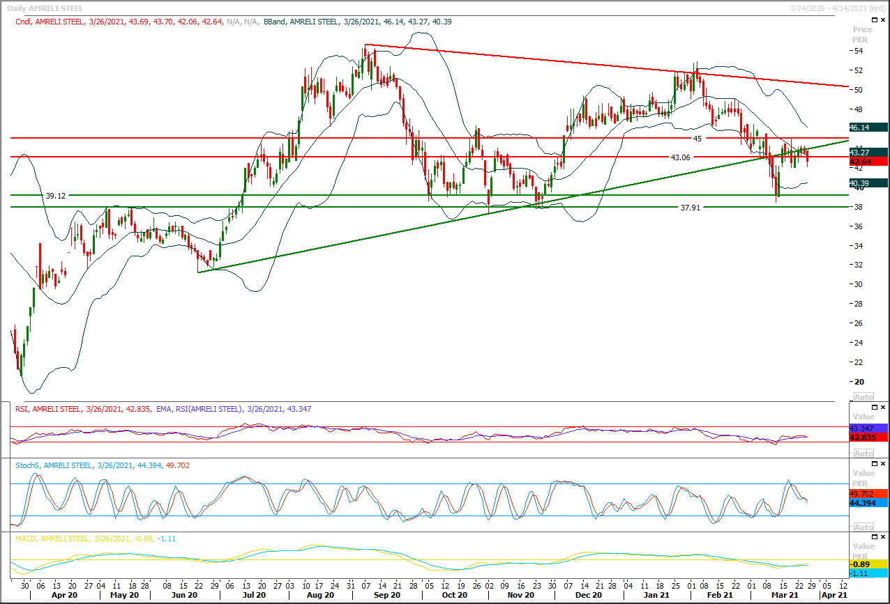The height and width of the screenshot is (604, 890).
Task: Click the lower Bollinger value tag 40.39
Action: [869, 183]
